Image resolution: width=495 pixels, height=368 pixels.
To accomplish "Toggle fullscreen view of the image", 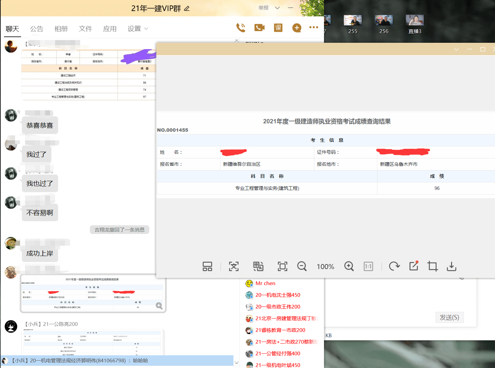I will click(282, 266).
